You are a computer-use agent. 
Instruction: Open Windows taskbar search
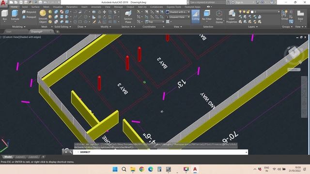[124, 169]
